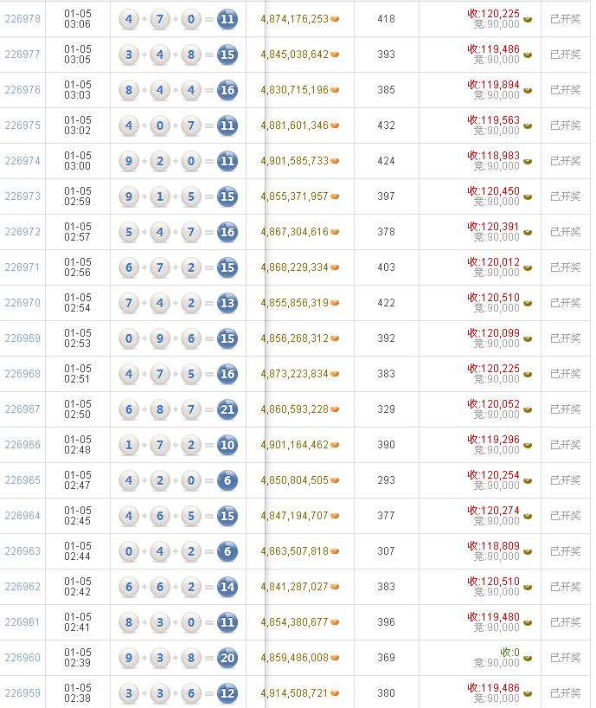Click the first white ball 9 in row 226974
Image resolution: width=596 pixels, height=708 pixels.
point(129,161)
